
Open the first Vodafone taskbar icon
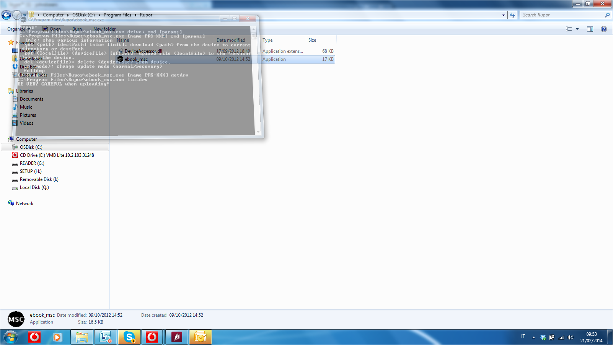click(x=34, y=337)
